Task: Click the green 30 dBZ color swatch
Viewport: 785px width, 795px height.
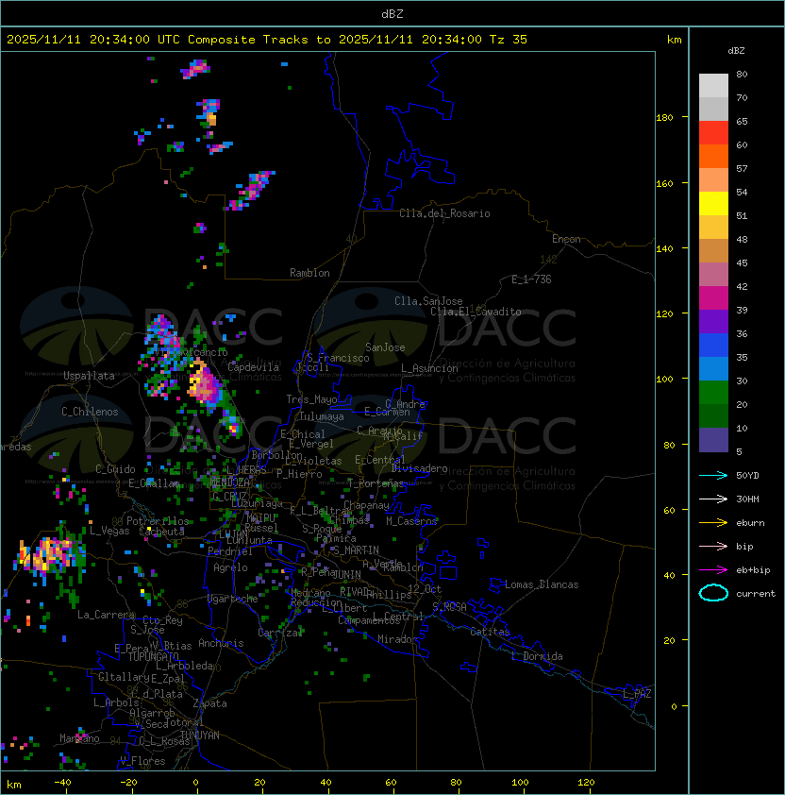Action: pos(713,392)
